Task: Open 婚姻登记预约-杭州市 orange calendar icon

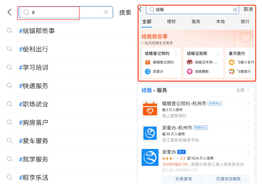Action: (150, 109)
